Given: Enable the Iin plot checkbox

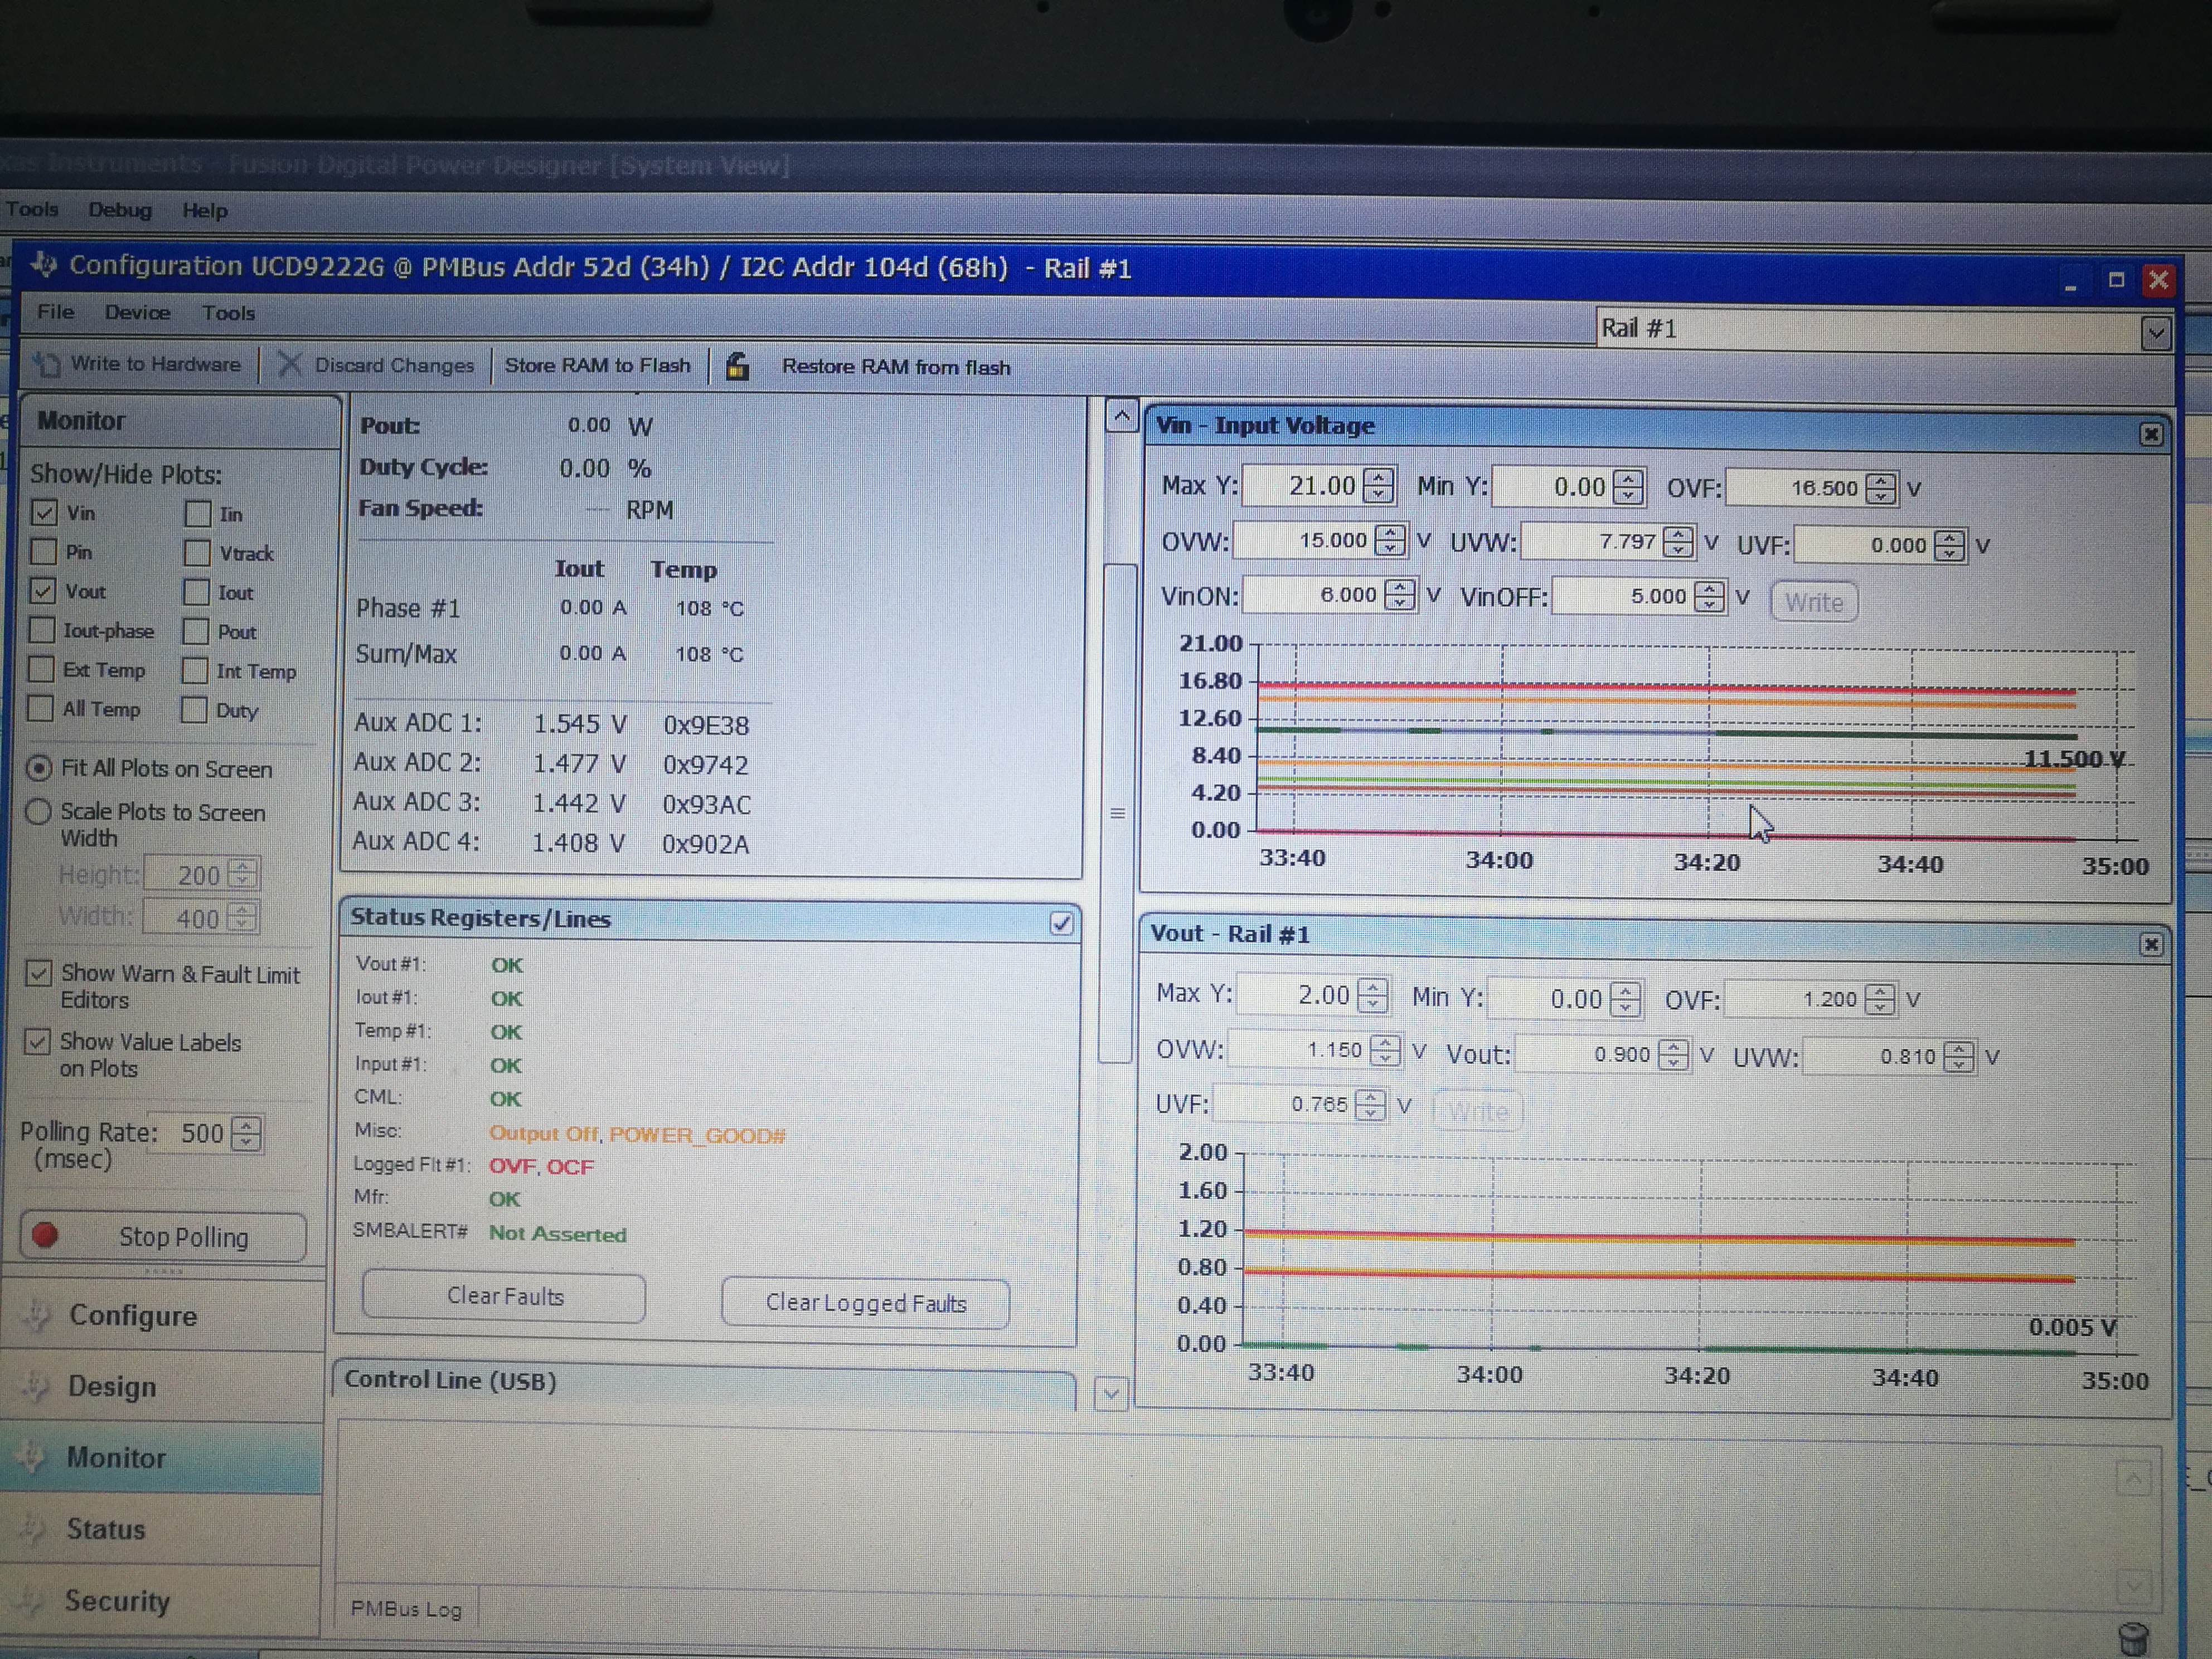Looking at the screenshot, I should (x=198, y=514).
